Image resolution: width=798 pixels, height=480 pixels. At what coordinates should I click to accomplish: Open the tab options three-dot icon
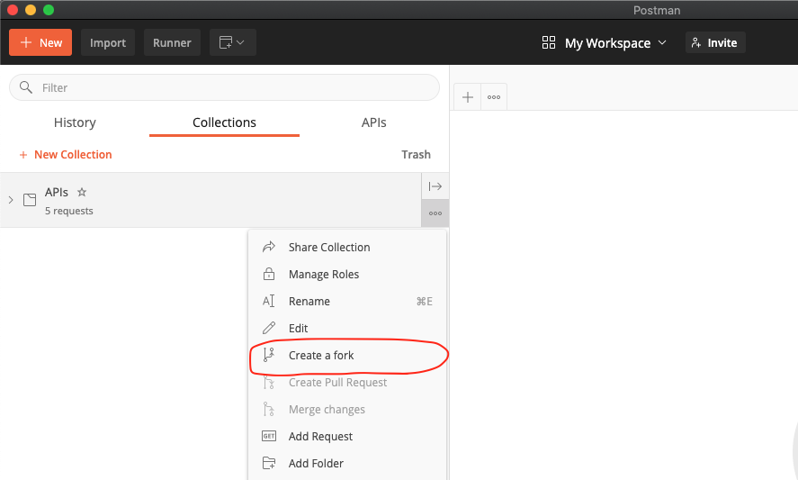click(x=494, y=97)
